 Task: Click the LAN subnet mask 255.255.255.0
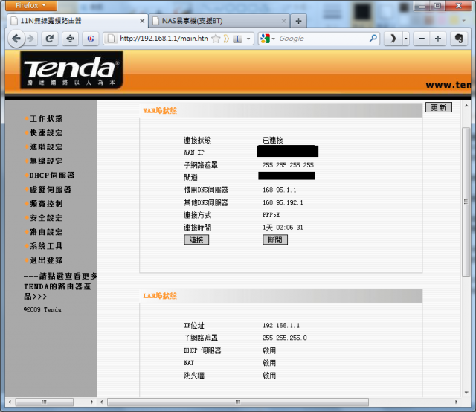click(x=284, y=338)
